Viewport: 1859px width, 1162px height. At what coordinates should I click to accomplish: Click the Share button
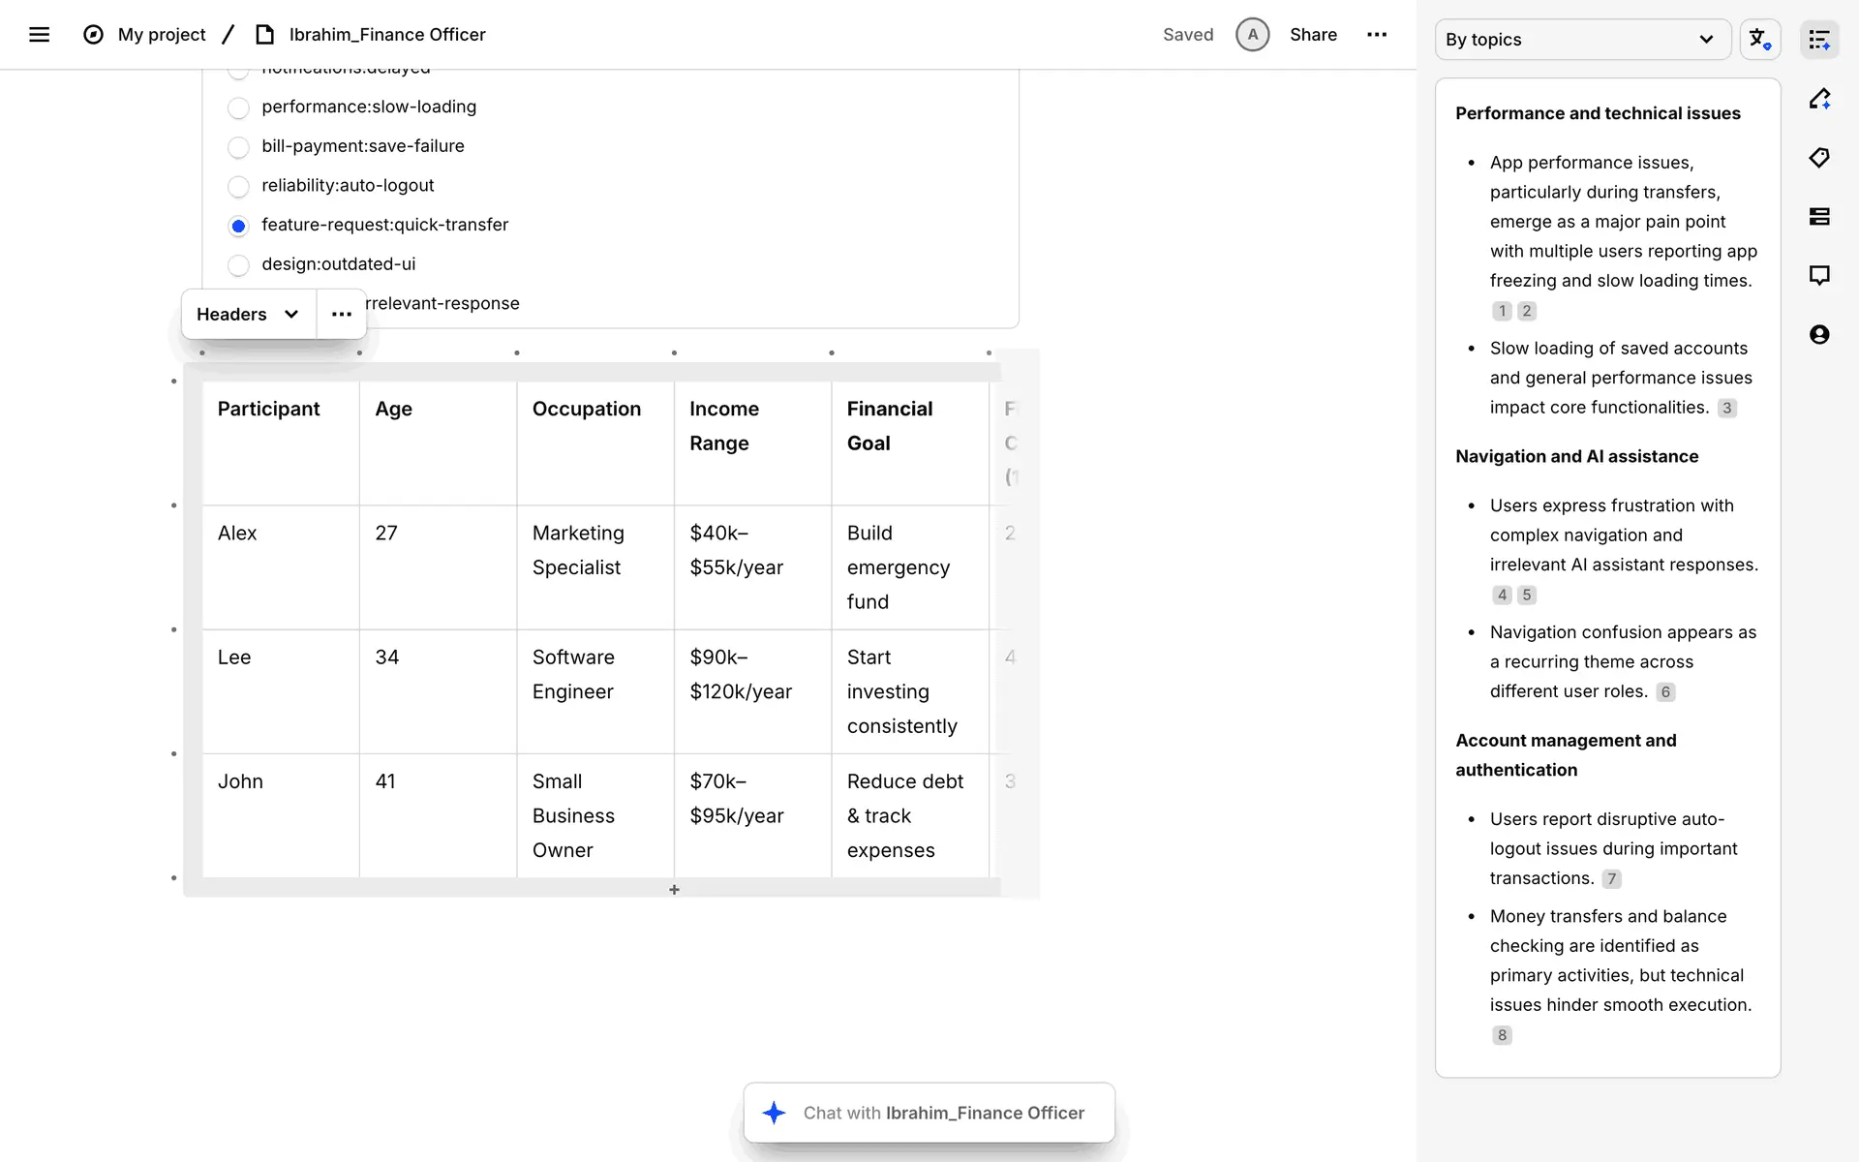tap(1313, 35)
